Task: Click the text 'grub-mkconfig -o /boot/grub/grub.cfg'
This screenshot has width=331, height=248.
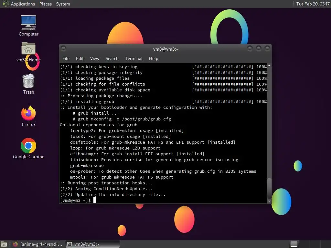Action: coord(124,119)
